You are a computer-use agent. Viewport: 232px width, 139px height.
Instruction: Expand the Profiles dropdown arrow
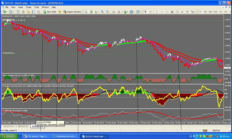coord(13,12)
